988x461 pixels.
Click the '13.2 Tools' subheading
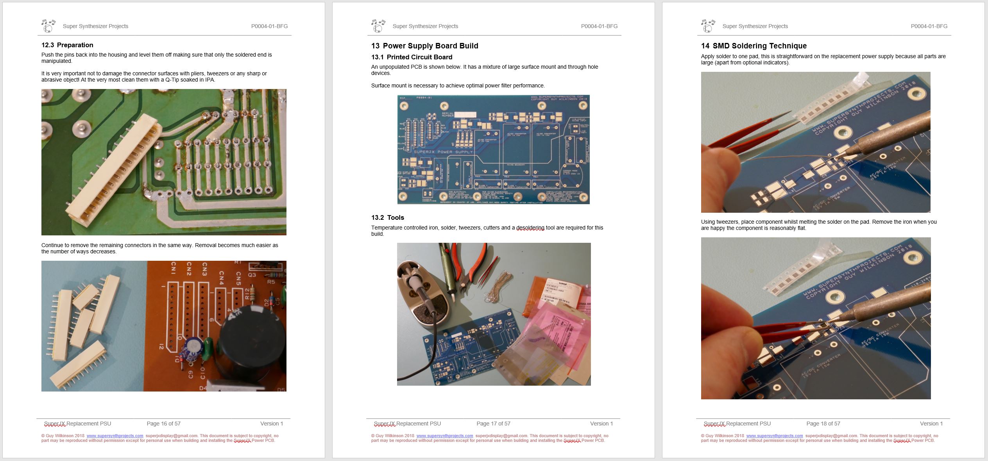coord(387,217)
